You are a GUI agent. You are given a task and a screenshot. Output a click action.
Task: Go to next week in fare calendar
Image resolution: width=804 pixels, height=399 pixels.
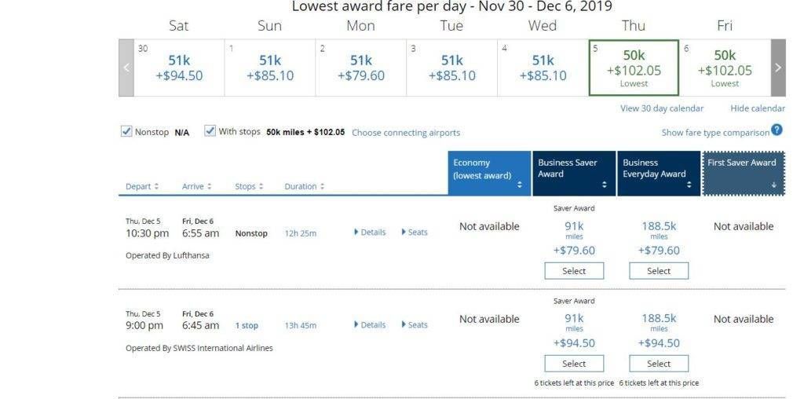coord(778,68)
